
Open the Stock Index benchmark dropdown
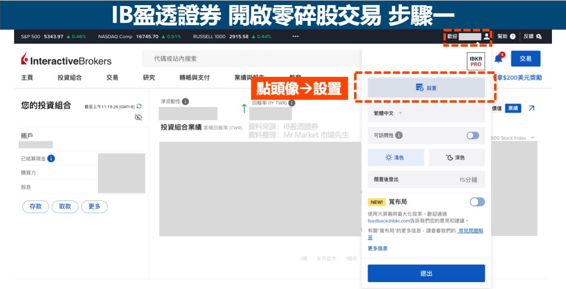(513, 138)
